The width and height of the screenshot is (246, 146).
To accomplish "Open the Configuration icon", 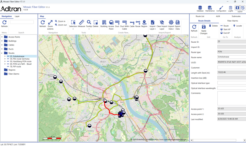I will 221,9.
